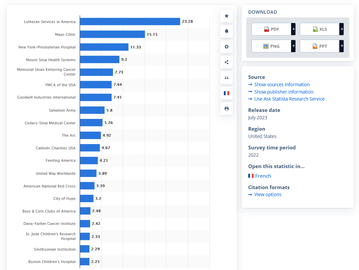359x270 pixels.
Task: Click the 7.73 value label
Action: (x=119, y=72)
